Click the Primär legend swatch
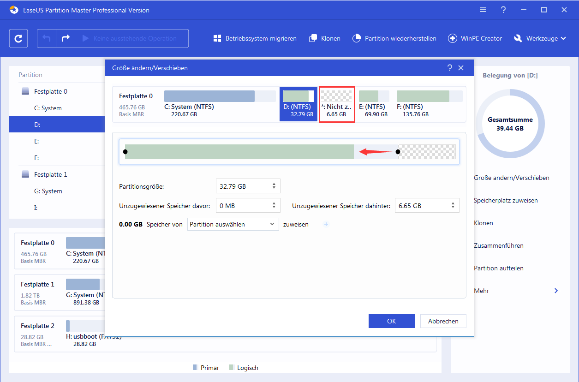The width and height of the screenshot is (579, 382). click(195, 368)
